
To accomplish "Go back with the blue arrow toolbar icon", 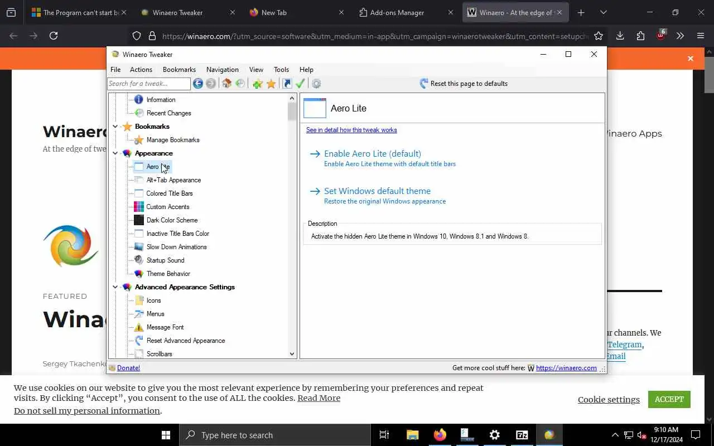I will click(x=198, y=84).
